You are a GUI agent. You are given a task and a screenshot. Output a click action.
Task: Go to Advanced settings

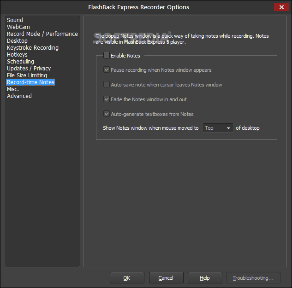pyautogui.click(x=19, y=96)
